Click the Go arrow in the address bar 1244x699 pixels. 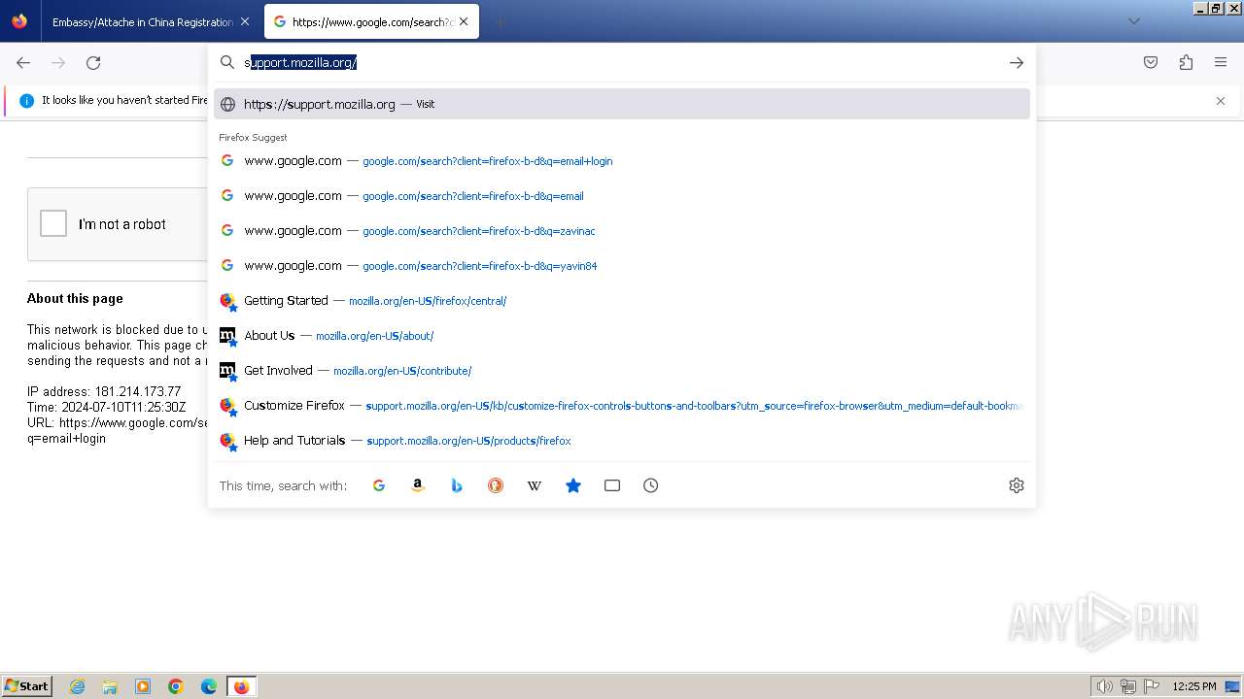point(1017,63)
